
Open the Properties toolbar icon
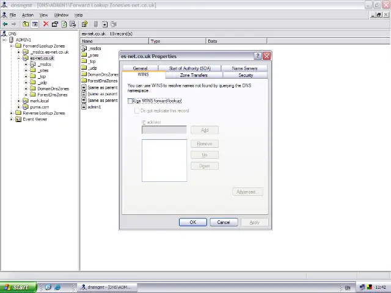click(x=55, y=24)
